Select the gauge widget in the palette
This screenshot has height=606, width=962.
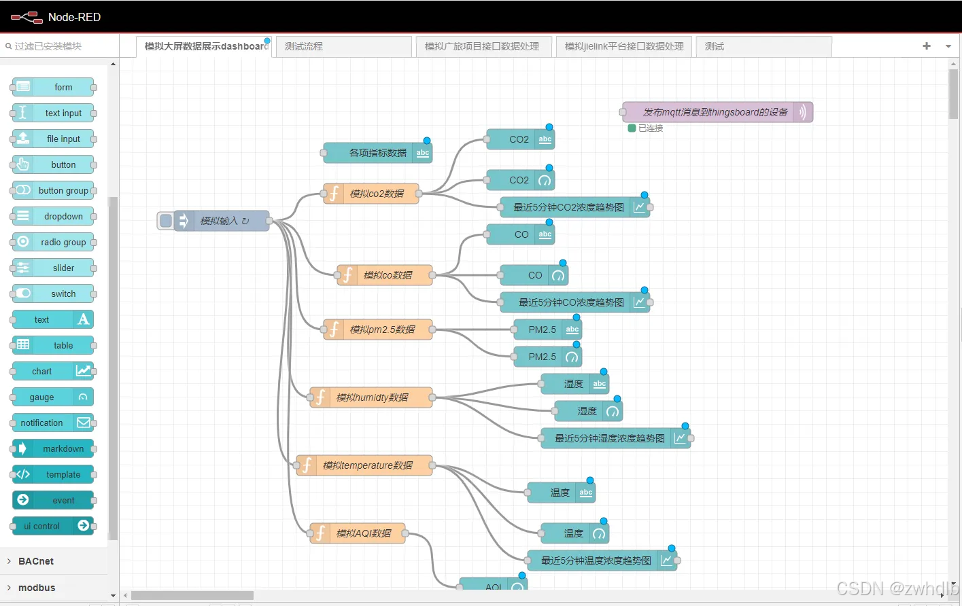pos(53,397)
